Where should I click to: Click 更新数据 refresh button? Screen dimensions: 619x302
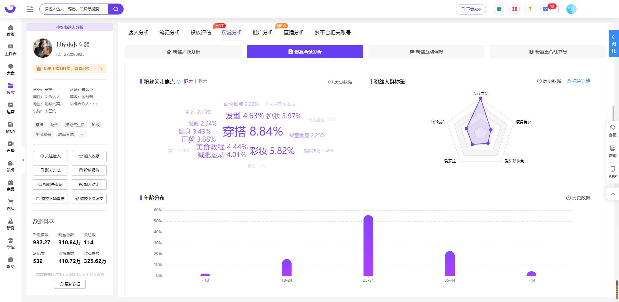pyautogui.click(x=70, y=284)
